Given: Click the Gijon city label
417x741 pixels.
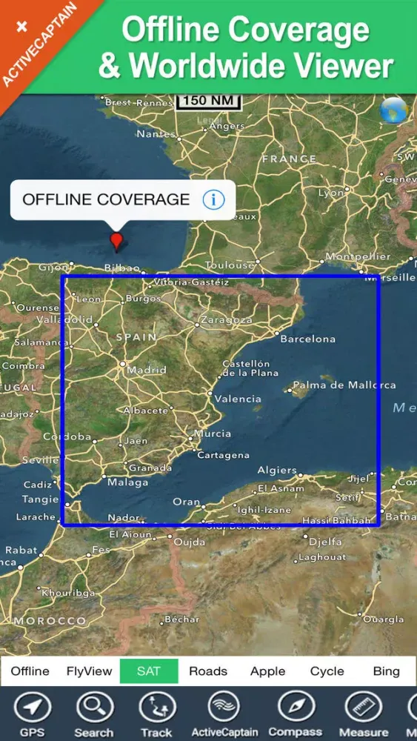Looking at the screenshot, I should [53, 268].
